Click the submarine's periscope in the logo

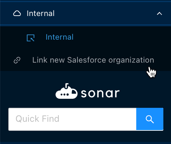pos(67,86)
